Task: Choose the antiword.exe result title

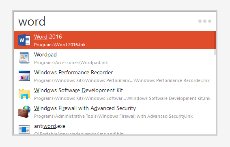Action: tap(49, 126)
